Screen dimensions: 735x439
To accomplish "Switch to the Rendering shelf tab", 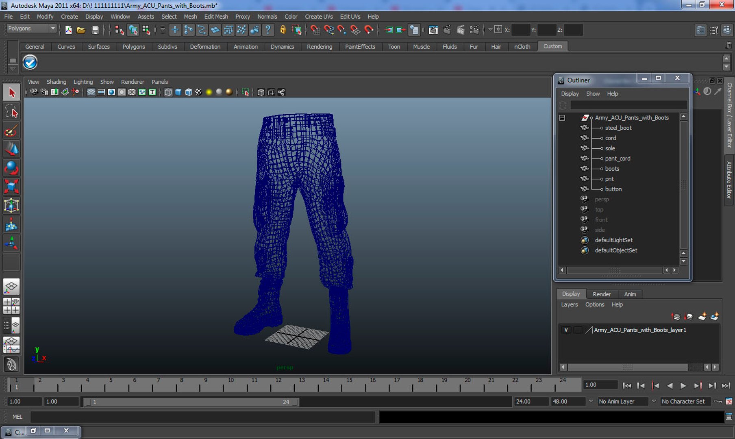I will 319,47.
